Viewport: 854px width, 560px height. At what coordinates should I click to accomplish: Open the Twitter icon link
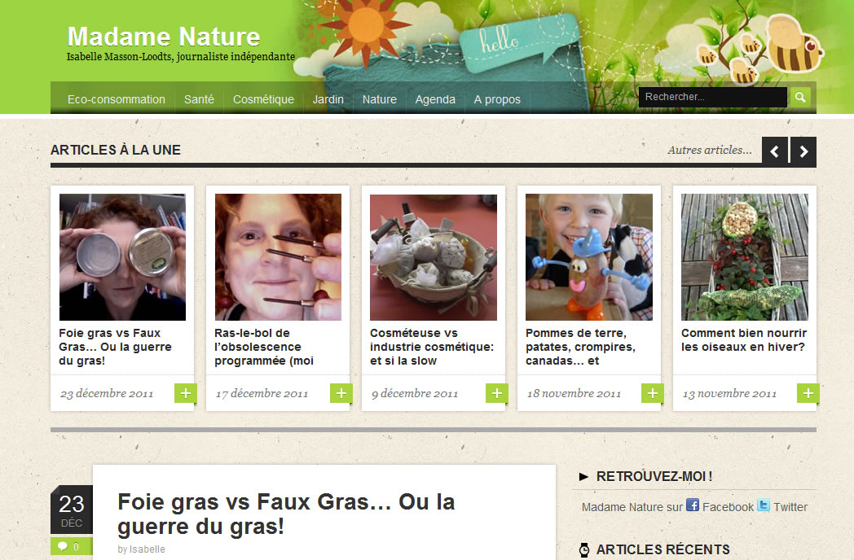pos(764,505)
